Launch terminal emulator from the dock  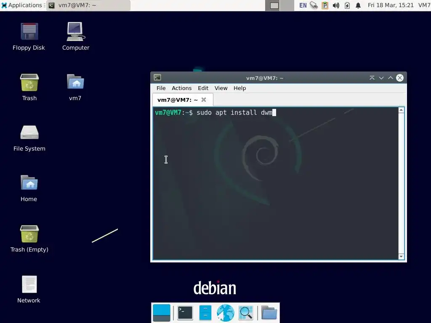click(185, 313)
